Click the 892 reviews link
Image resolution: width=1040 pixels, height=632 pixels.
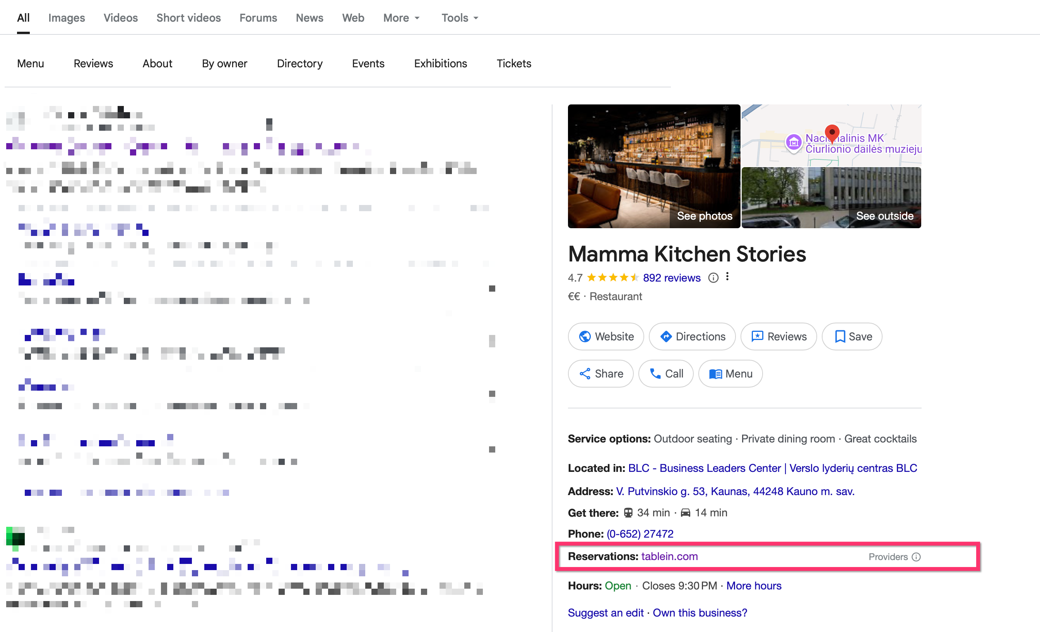tap(672, 278)
